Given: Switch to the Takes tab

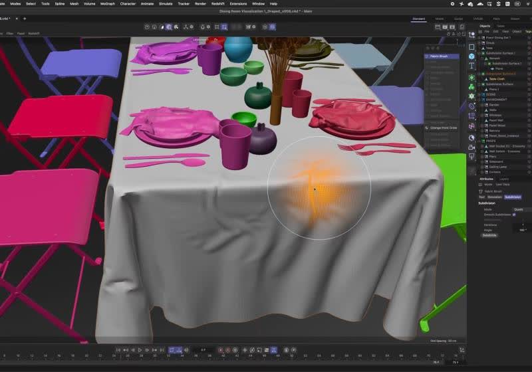Looking at the screenshot, I should (x=501, y=26).
